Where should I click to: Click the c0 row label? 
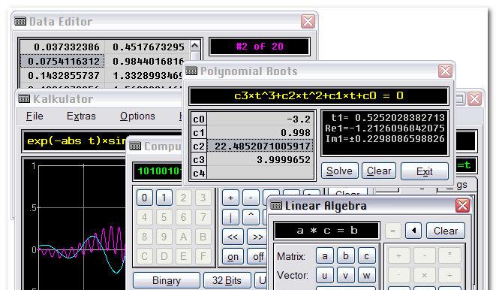(x=199, y=119)
